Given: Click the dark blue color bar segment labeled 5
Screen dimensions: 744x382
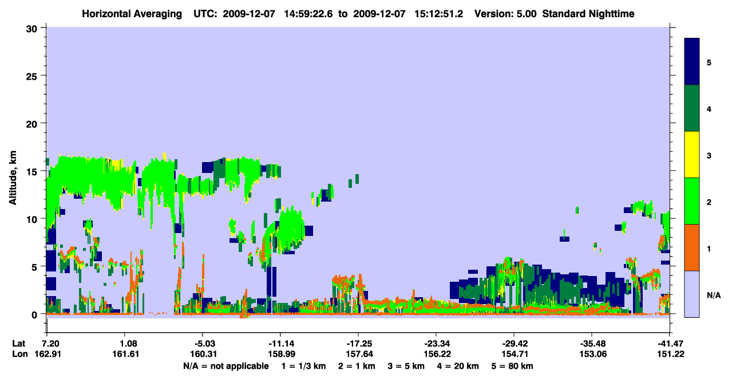Looking at the screenshot, I should coord(692,62).
